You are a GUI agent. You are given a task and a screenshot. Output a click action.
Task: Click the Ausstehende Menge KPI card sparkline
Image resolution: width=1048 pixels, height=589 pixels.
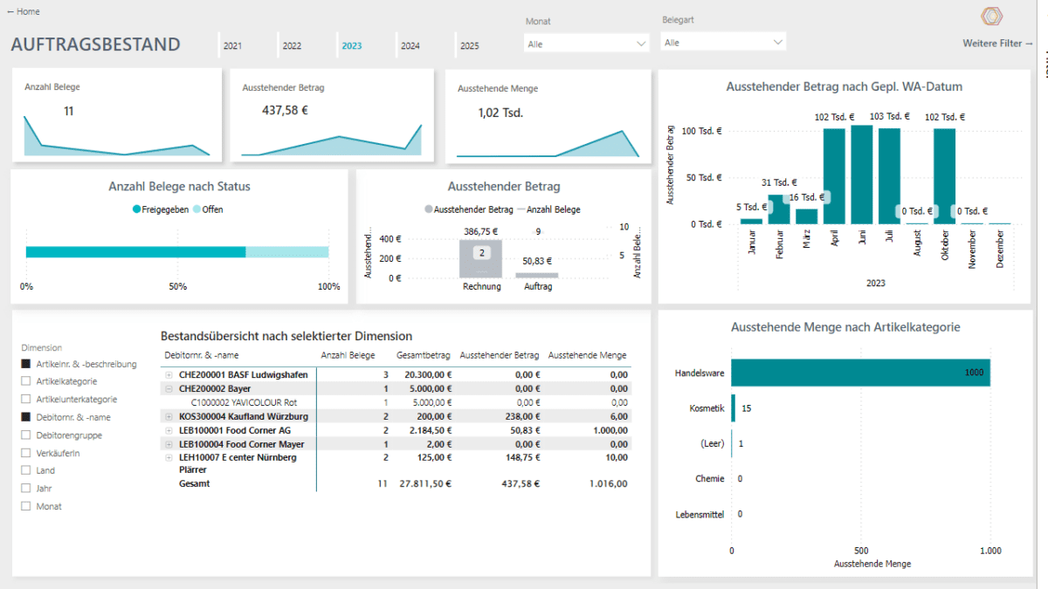pos(548,144)
